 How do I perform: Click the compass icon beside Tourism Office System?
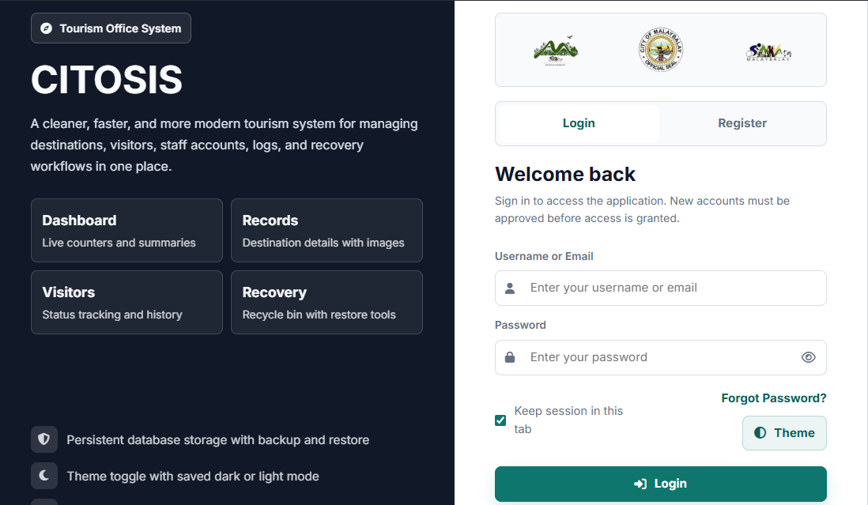pos(47,28)
